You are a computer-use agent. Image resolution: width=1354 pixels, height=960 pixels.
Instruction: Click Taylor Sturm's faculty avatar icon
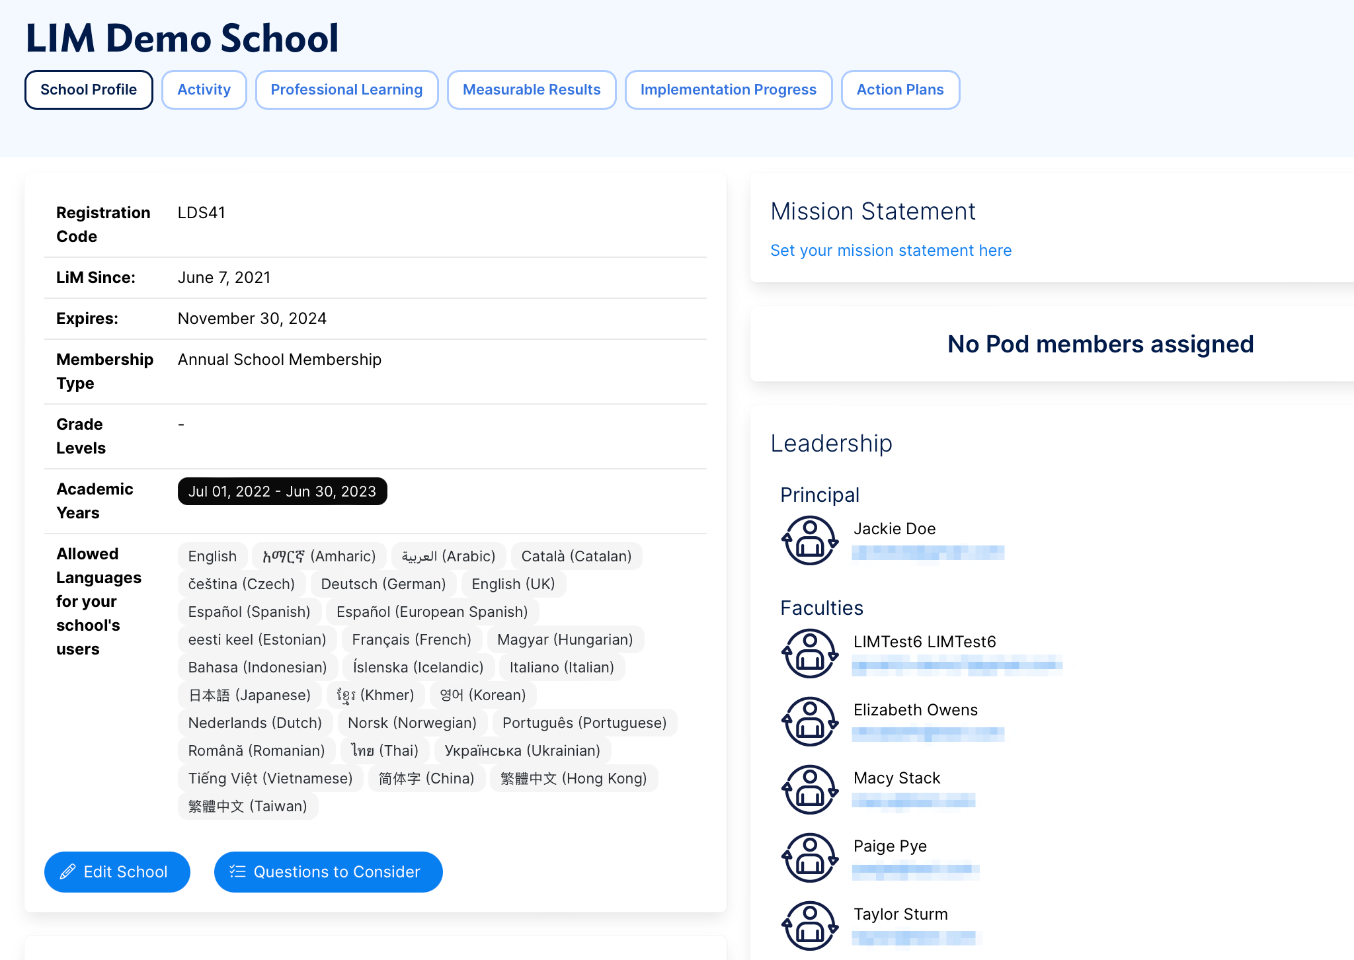point(809,926)
